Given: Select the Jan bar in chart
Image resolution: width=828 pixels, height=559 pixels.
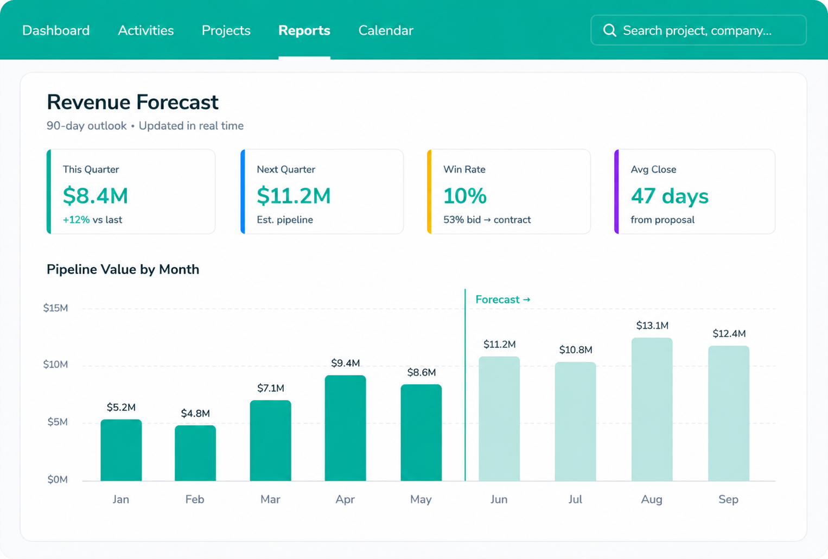Looking at the screenshot, I should (121, 450).
